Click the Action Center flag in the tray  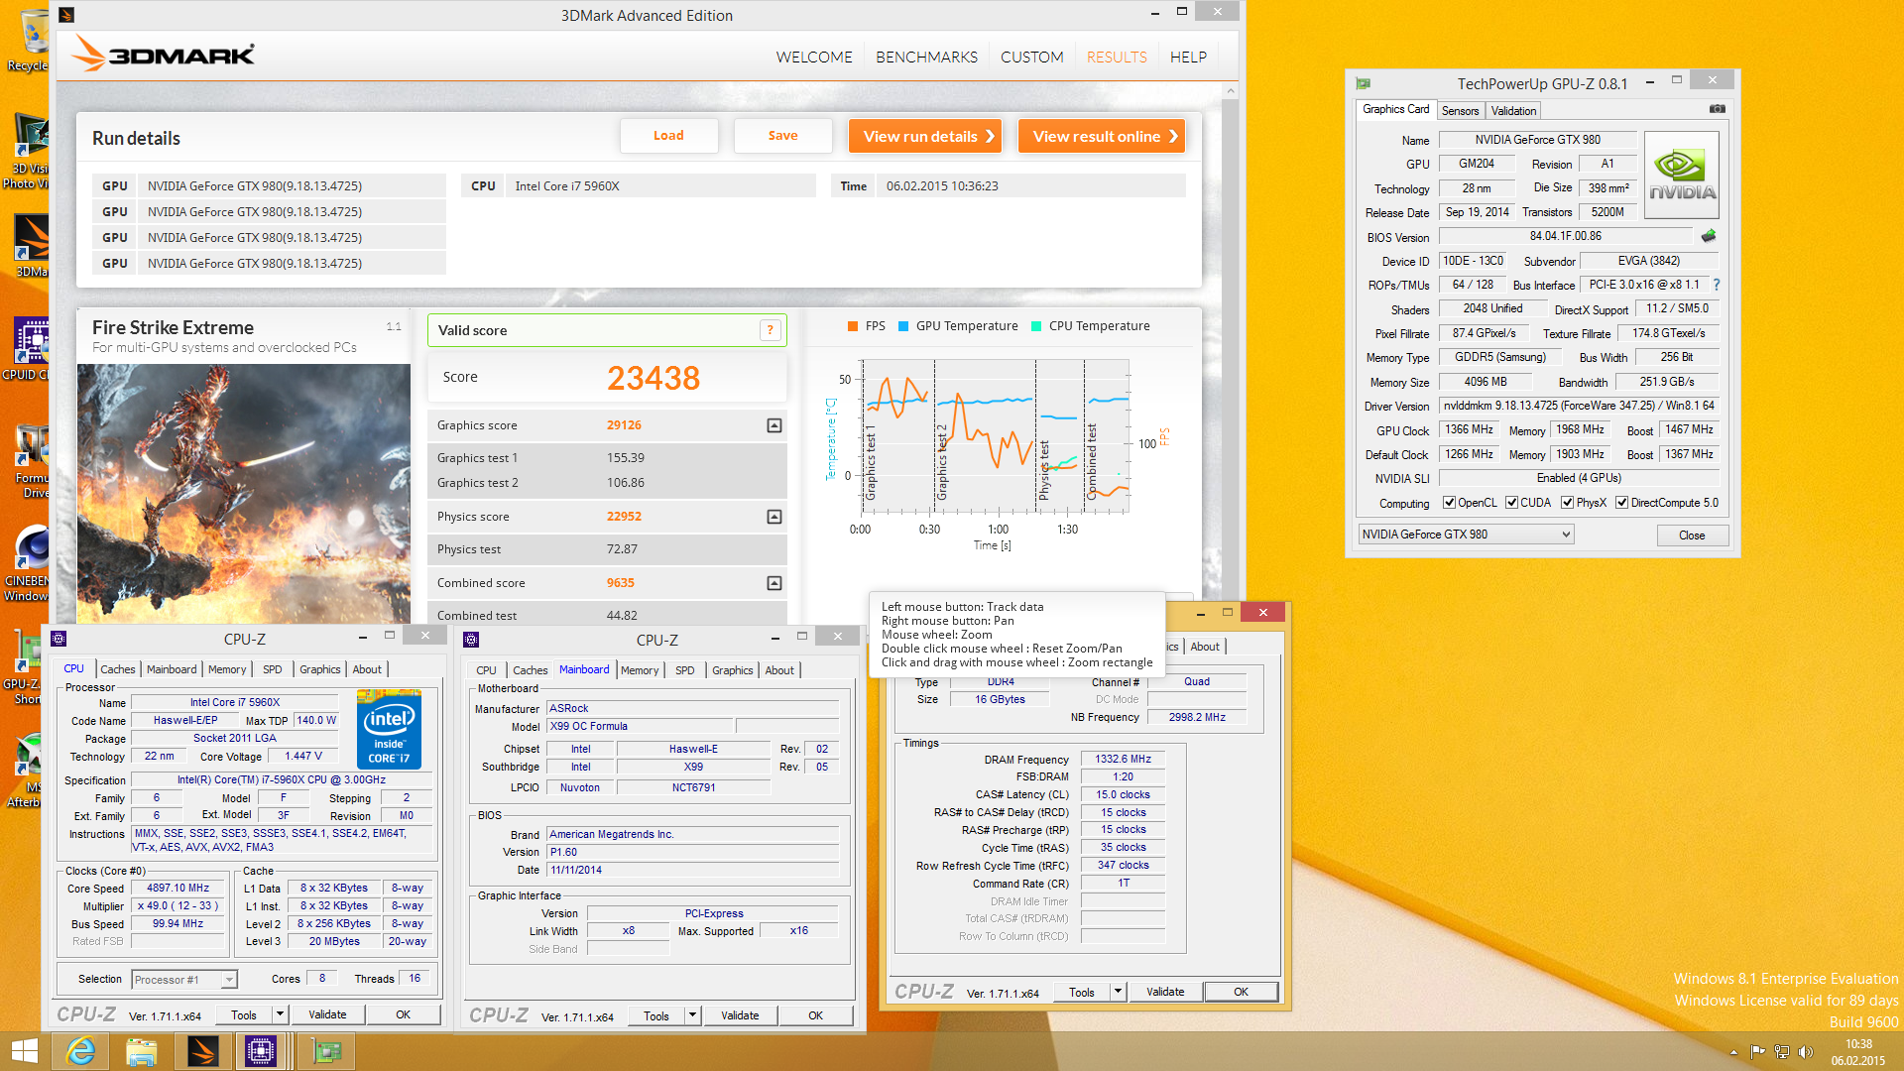tap(1757, 1052)
